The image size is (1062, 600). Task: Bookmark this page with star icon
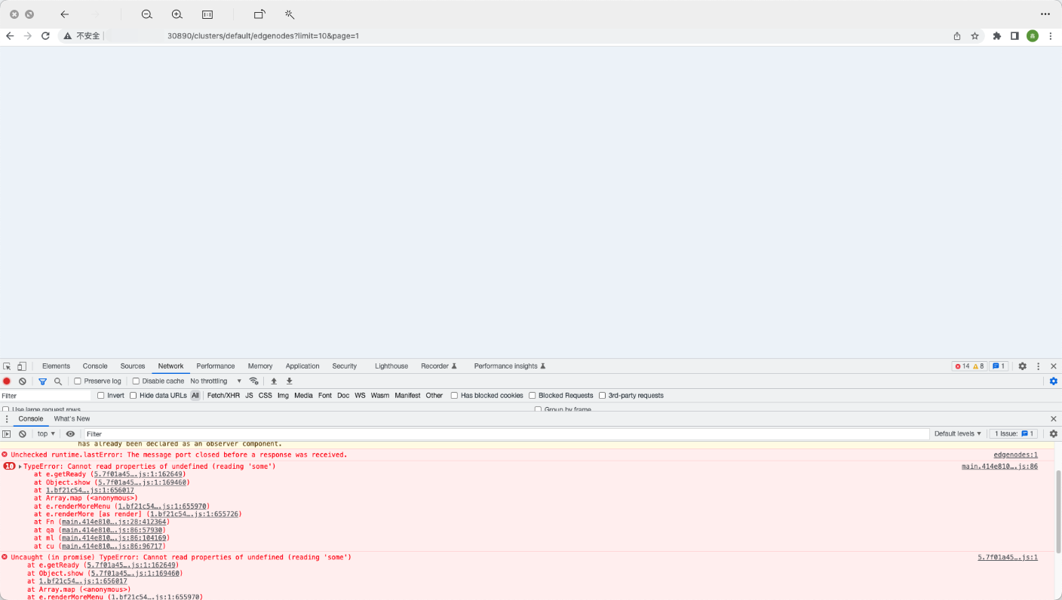(x=975, y=35)
